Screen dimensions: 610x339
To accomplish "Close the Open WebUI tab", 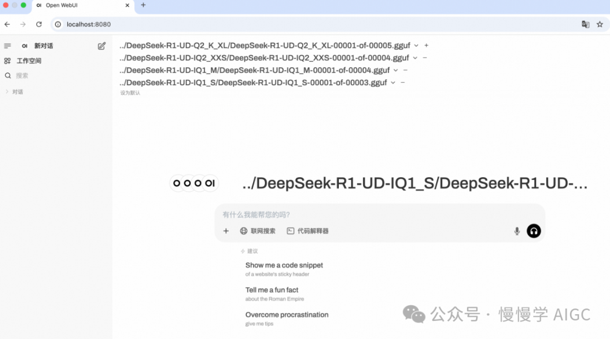I will pyautogui.click(x=127, y=6).
